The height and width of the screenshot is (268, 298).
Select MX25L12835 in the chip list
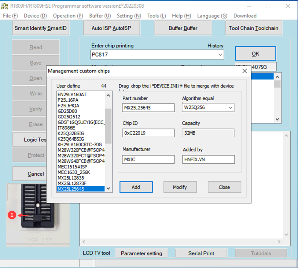71,178
